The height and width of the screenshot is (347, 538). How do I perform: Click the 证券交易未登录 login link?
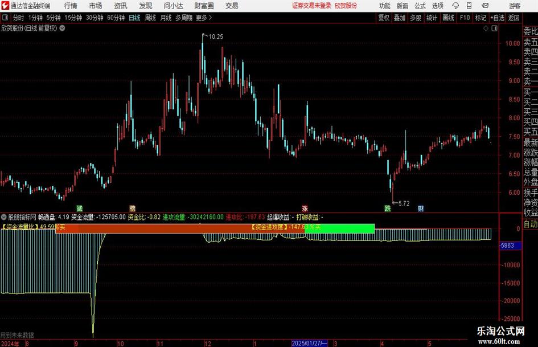point(311,6)
